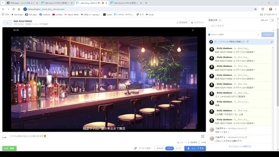The image size is (279, 157).
Task: Click first Dolly Qudmen comment avatar
Action: (211, 49)
